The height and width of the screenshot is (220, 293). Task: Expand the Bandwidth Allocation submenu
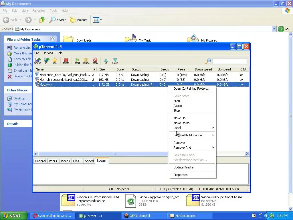coord(192,135)
